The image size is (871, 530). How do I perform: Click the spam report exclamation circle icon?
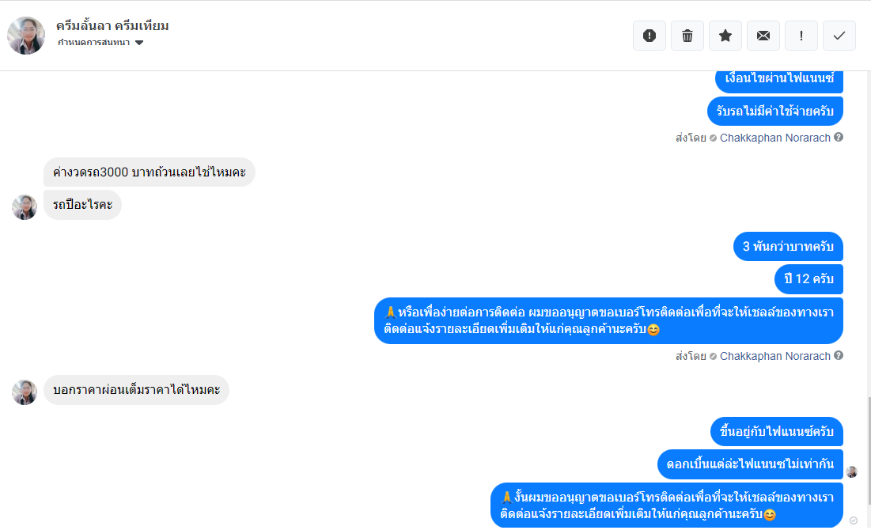[x=649, y=36]
